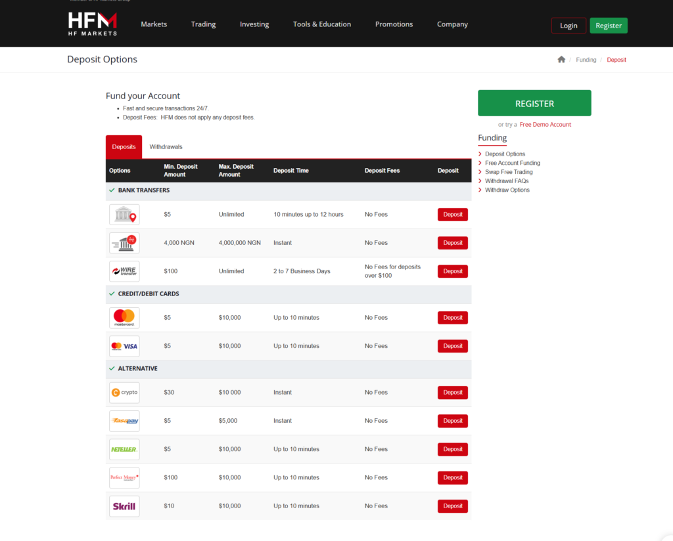
Task: Click Deposit for the Wire Transfer row
Action: [x=453, y=271]
